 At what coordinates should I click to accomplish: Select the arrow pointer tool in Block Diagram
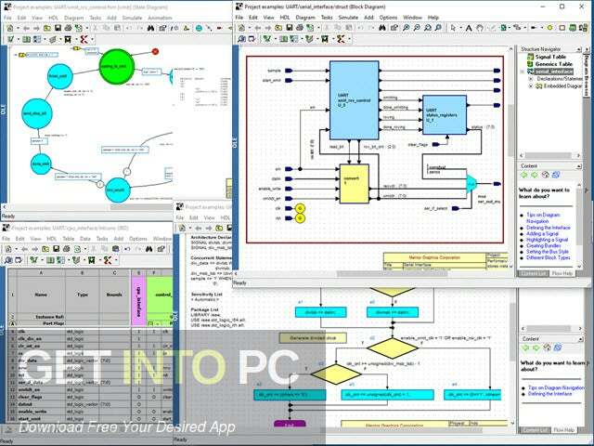pos(454,28)
